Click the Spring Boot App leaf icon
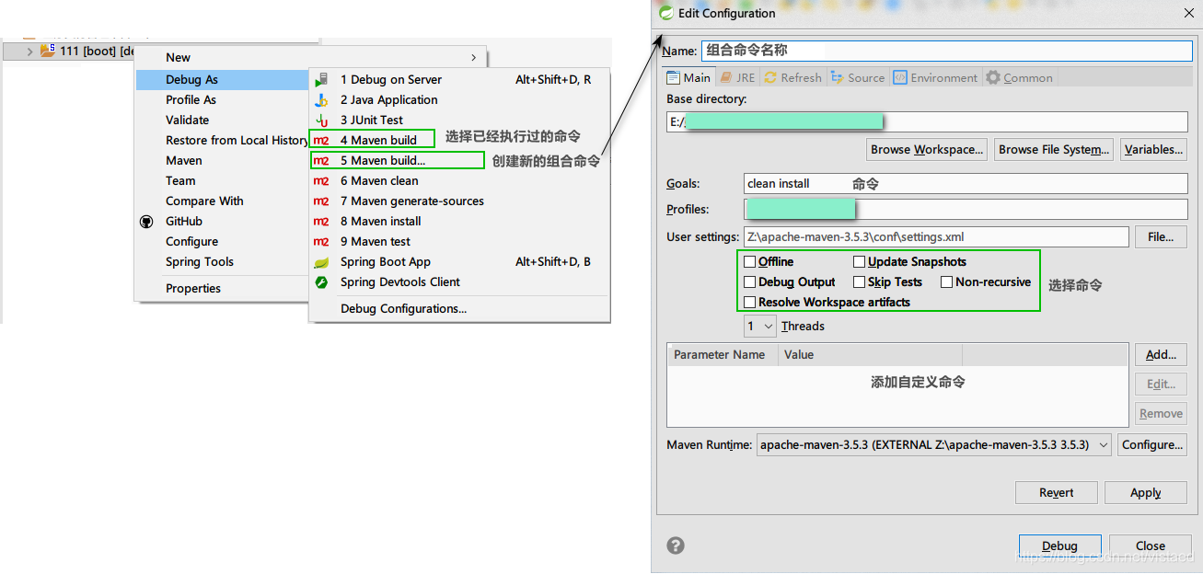1203x574 pixels. pyautogui.click(x=321, y=262)
